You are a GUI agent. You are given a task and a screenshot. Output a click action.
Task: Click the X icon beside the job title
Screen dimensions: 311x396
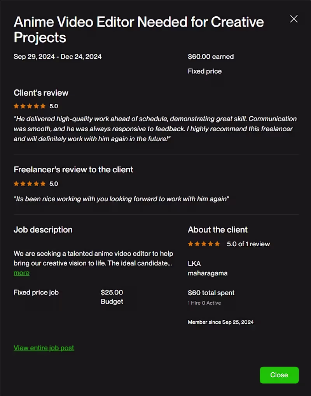pos(294,19)
